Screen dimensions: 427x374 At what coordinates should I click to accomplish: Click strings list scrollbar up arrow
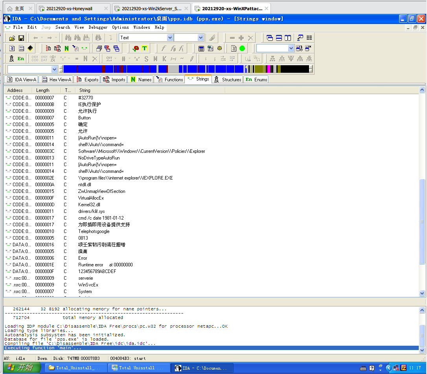(422, 90)
